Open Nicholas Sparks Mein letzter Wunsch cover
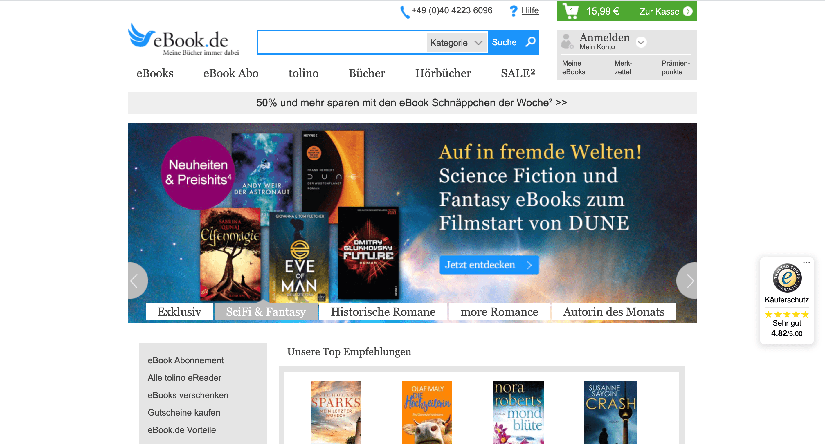Viewport: 825px width, 444px height. (x=336, y=412)
